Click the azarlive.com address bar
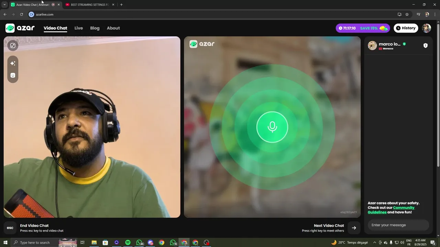 213,14
